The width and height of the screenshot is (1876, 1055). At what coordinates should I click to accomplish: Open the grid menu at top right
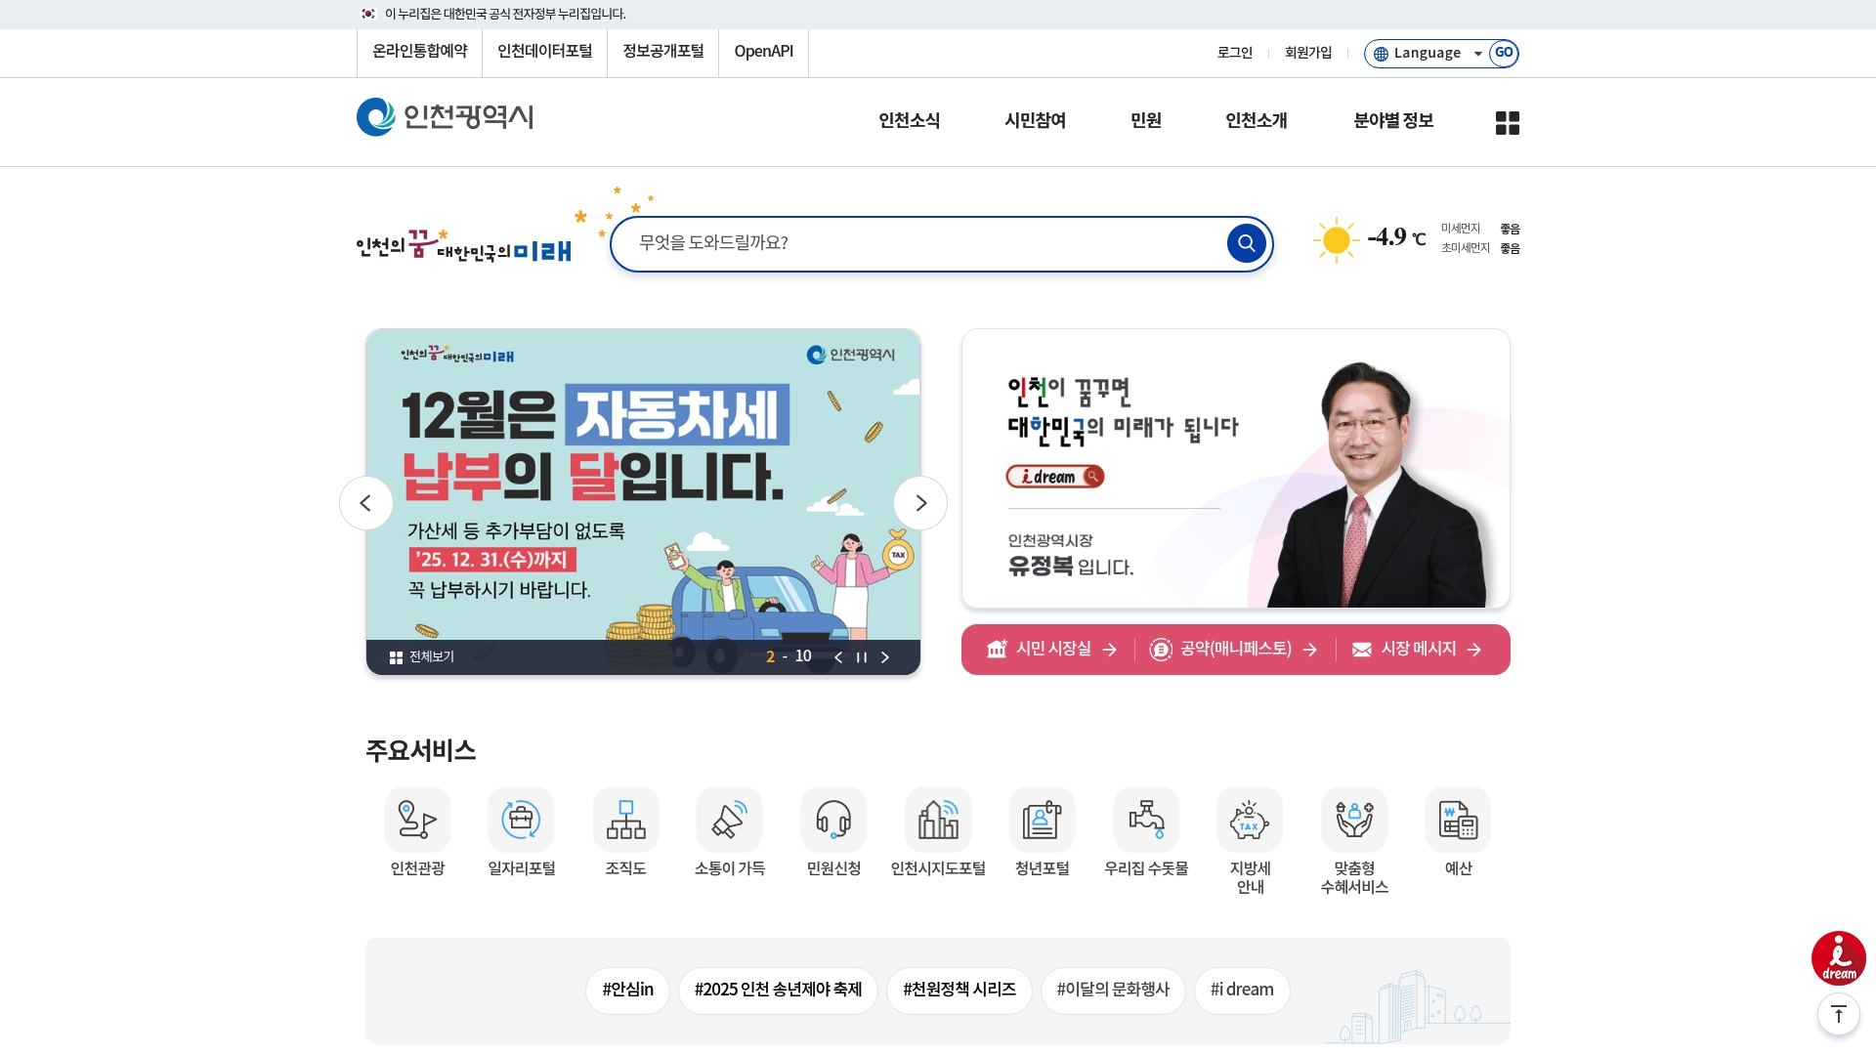(x=1507, y=121)
